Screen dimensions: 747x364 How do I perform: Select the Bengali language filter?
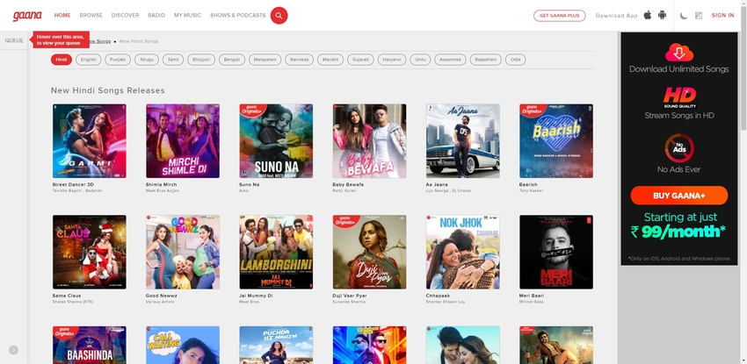(232, 60)
